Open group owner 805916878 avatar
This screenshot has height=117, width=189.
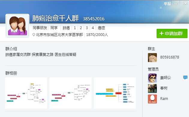click(152, 58)
